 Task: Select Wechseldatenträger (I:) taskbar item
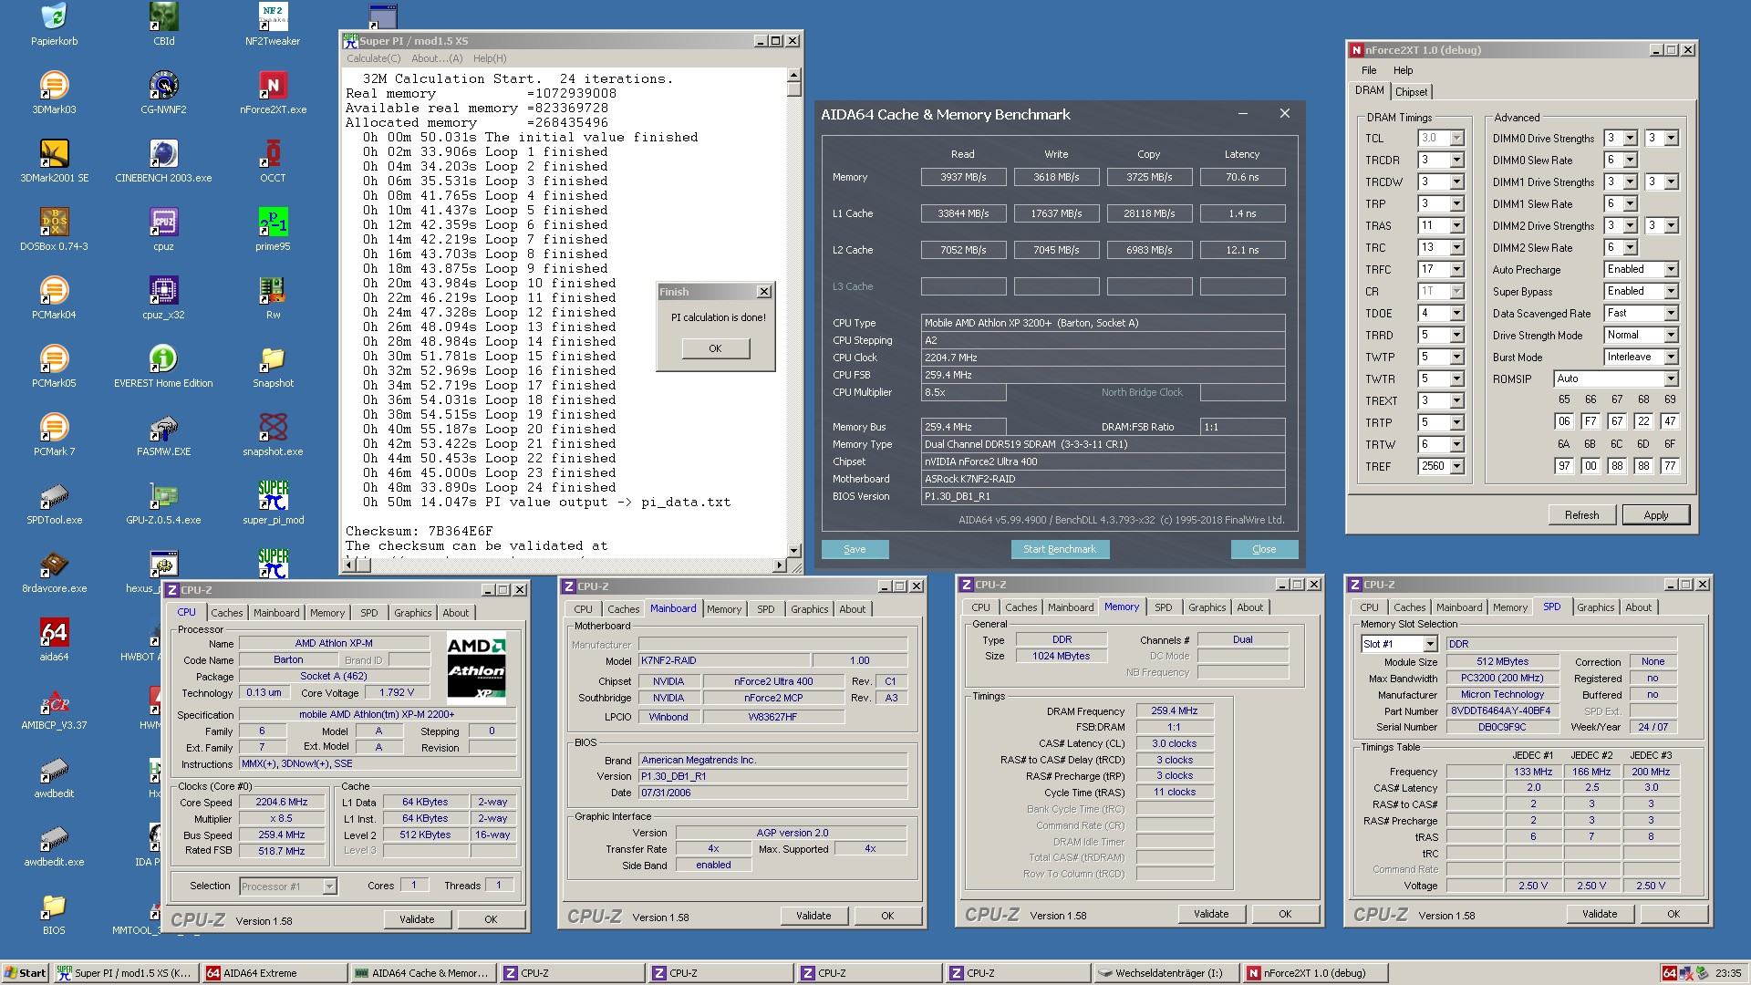pyautogui.click(x=1166, y=973)
